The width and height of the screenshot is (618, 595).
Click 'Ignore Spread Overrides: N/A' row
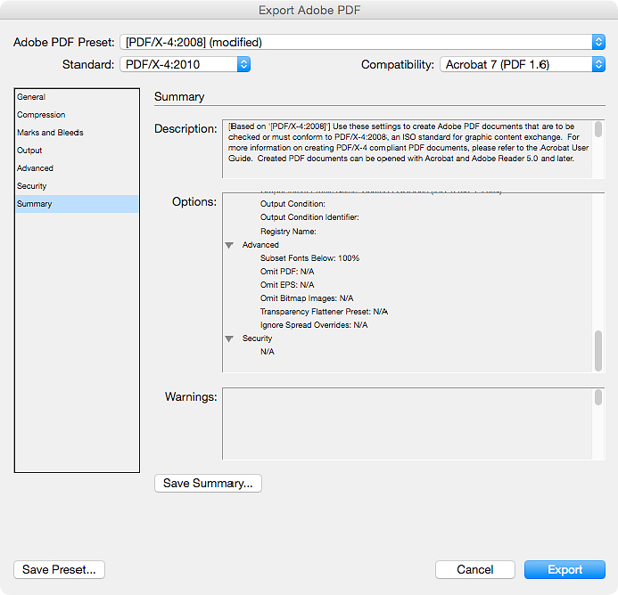314,325
